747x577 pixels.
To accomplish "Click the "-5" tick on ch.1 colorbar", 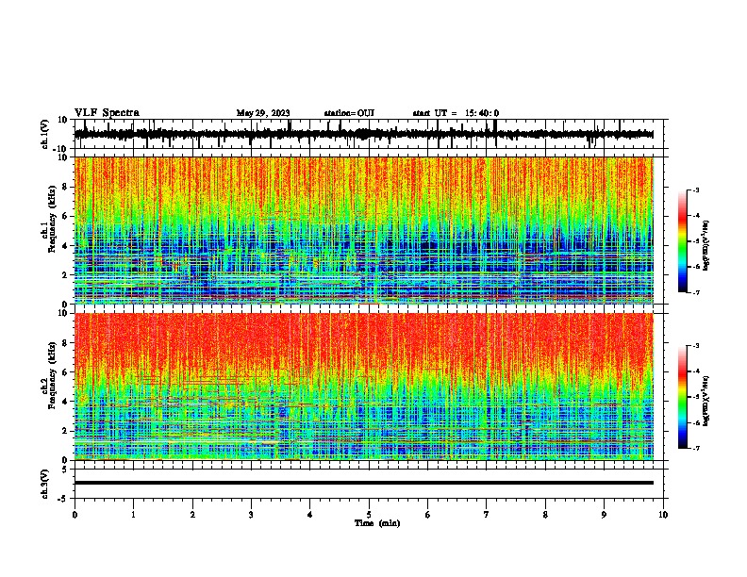I will [696, 241].
